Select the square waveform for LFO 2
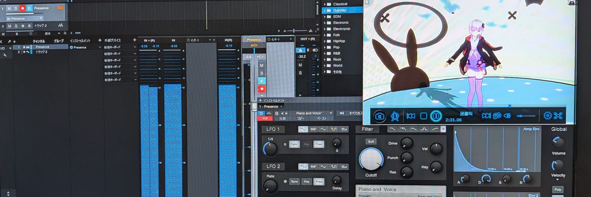 [x=334, y=166]
